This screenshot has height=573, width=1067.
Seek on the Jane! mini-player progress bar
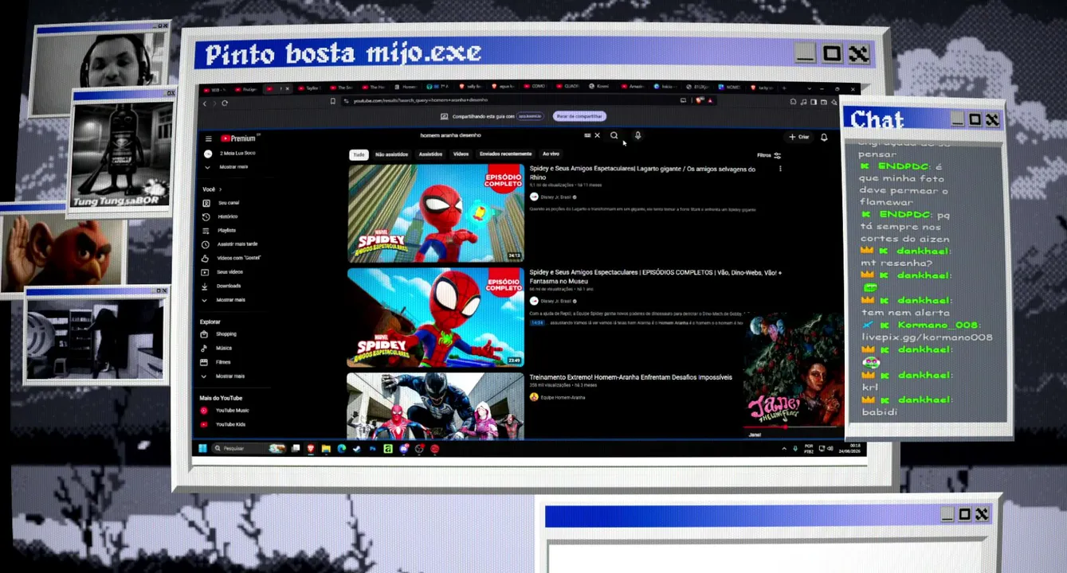[793, 427]
